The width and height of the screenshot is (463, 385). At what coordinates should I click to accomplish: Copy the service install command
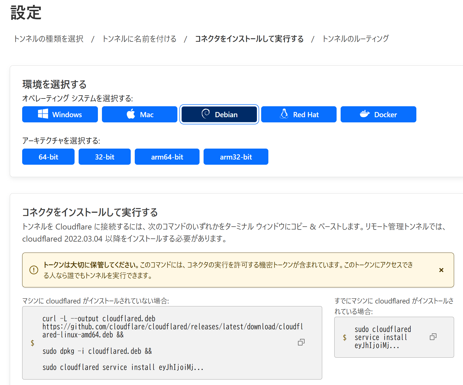coord(433,337)
